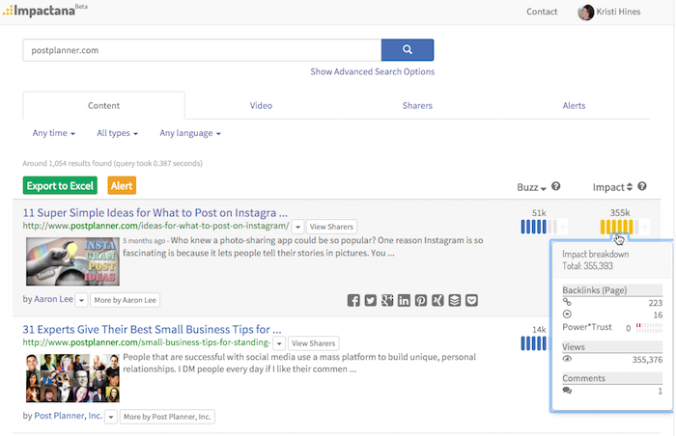Share first result on LinkedIn
This screenshot has height=436, width=676.
click(404, 300)
